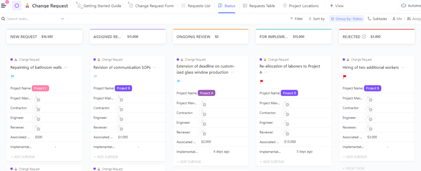Click the Automations robot icon
Viewport: 421px width, 171px height.
pyautogui.click(x=404, y=5)
